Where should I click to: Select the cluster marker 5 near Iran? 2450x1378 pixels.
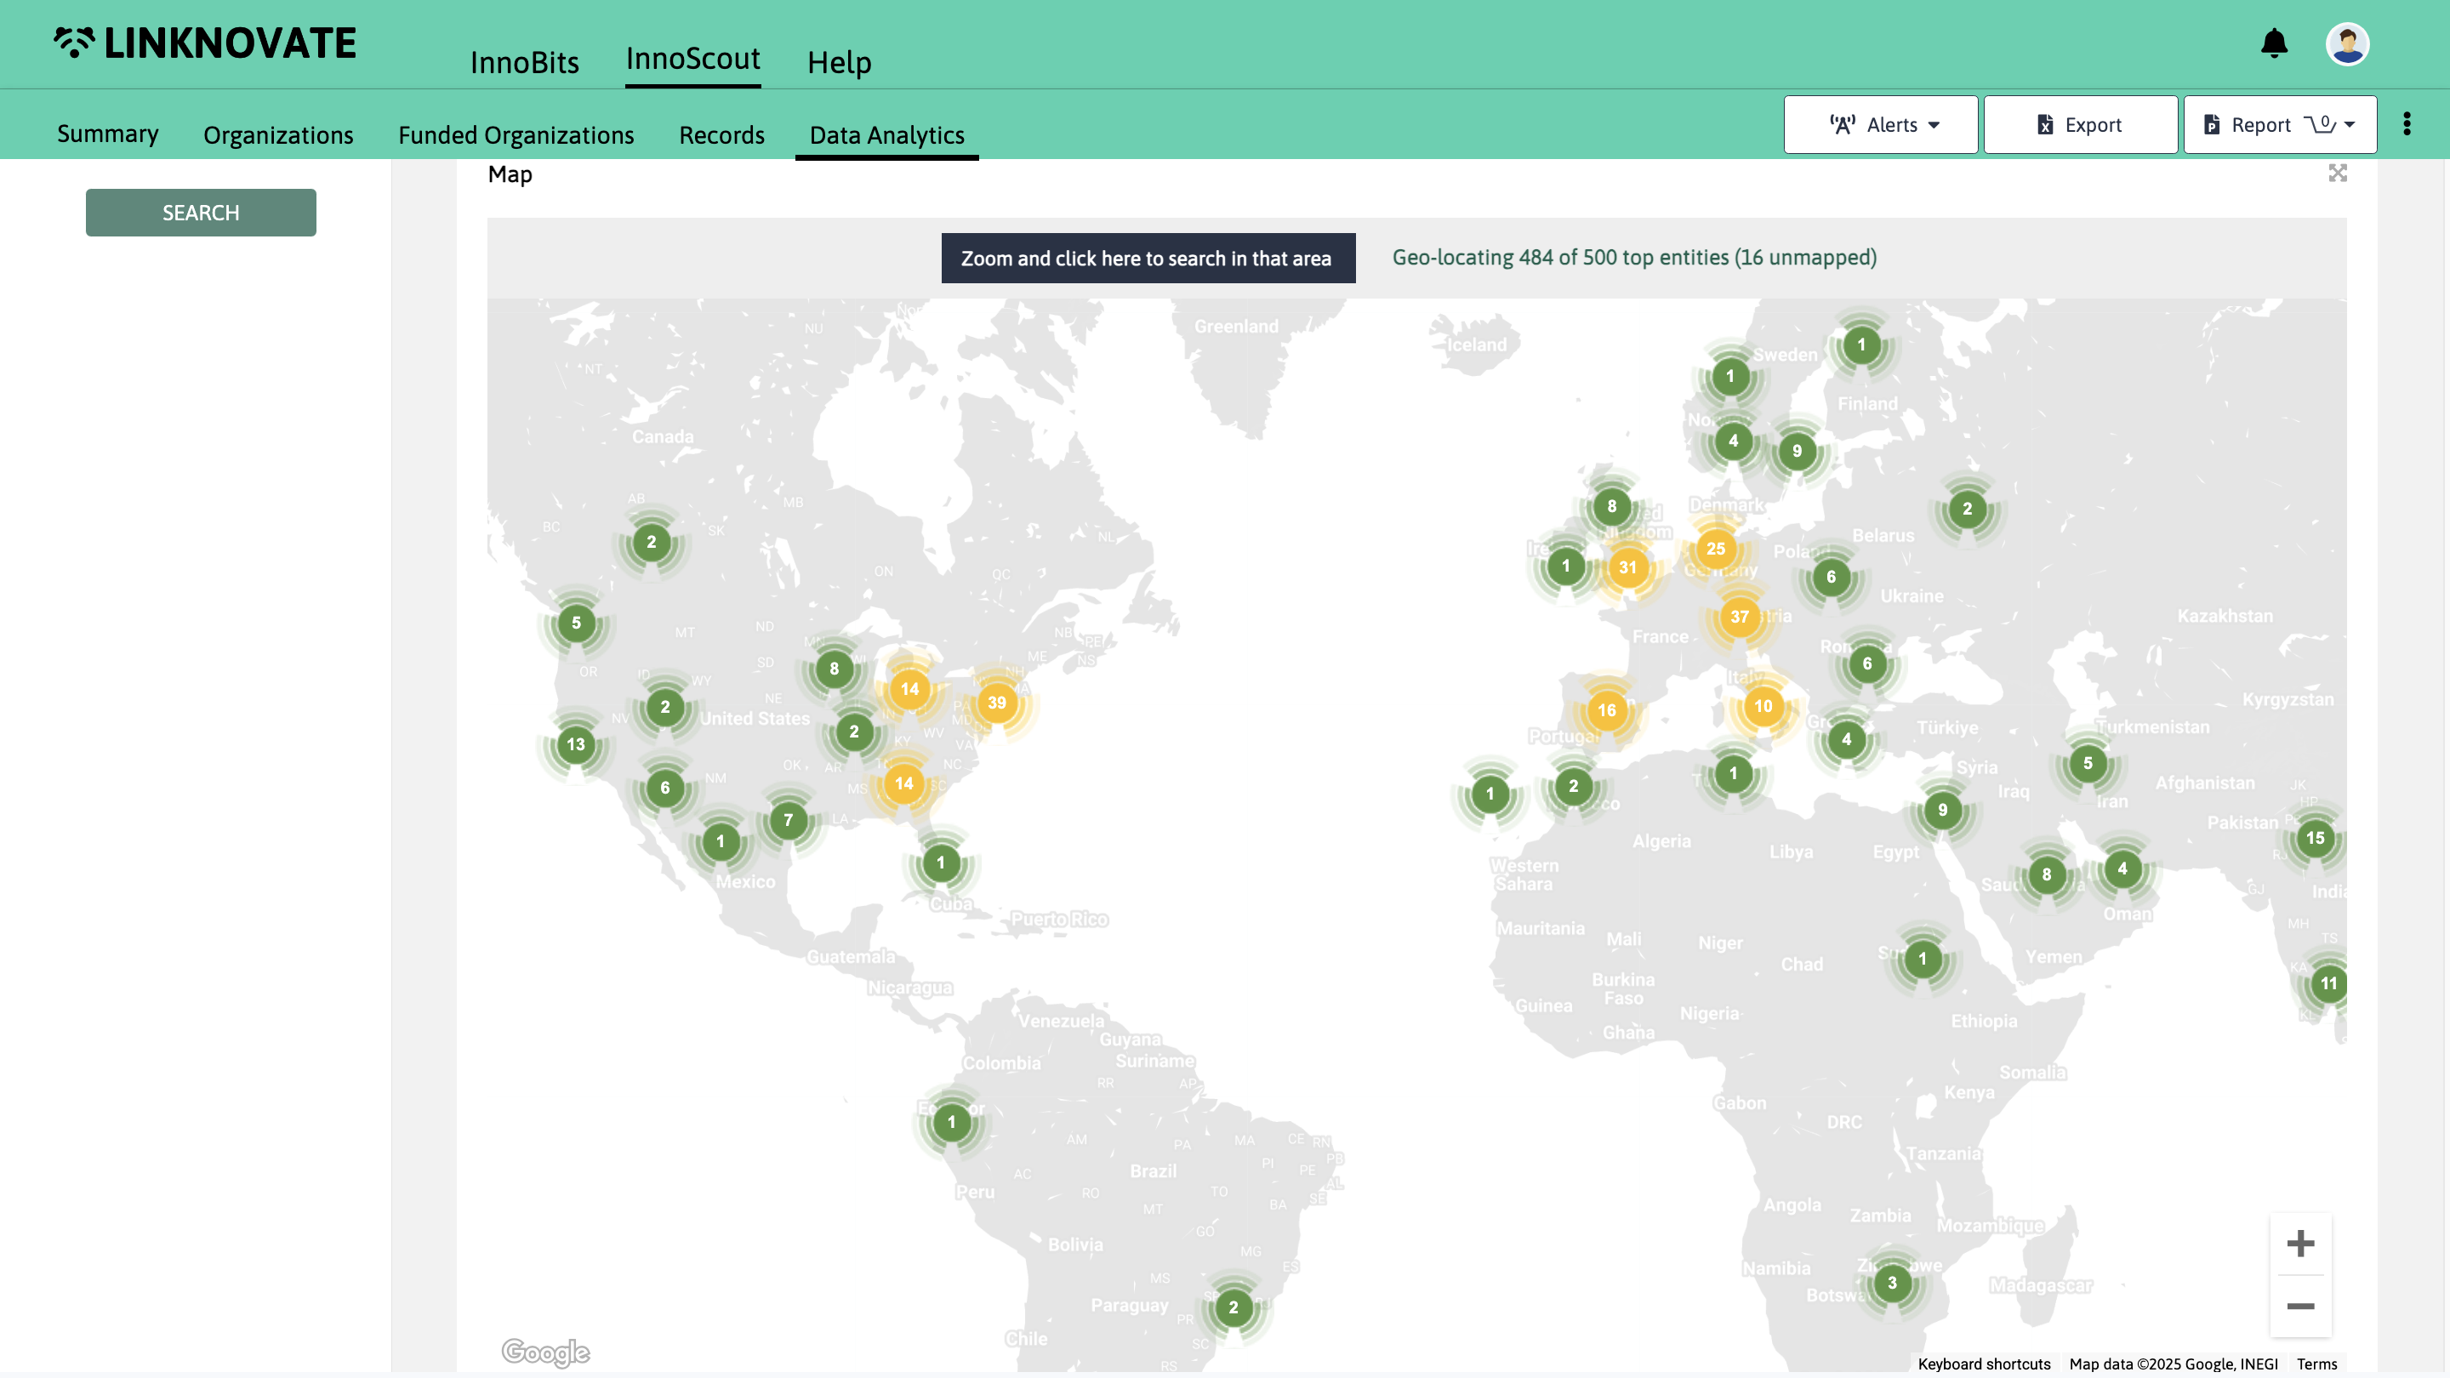point(2088,763)
